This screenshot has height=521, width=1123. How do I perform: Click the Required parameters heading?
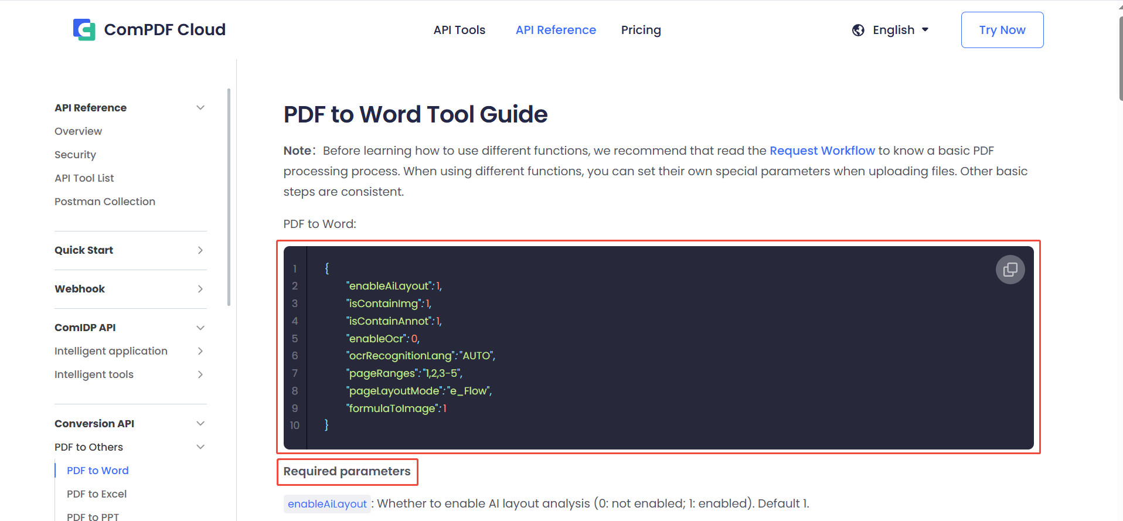[x=347, y=471]
